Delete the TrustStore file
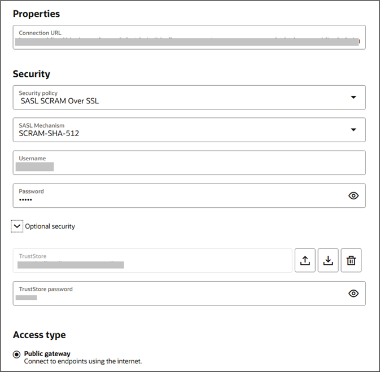 [x=351, y=260]
